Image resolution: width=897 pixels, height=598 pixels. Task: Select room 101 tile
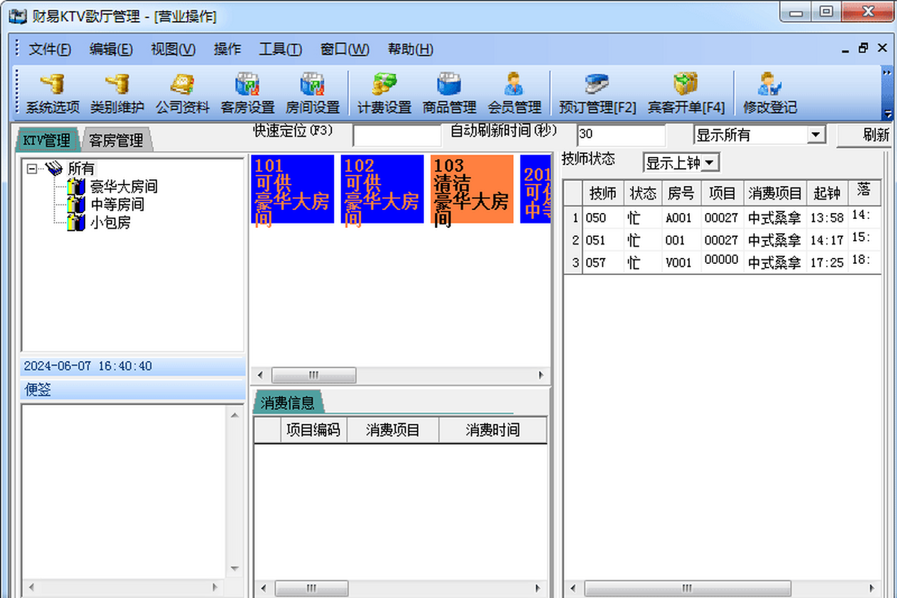tap(292, 190)
